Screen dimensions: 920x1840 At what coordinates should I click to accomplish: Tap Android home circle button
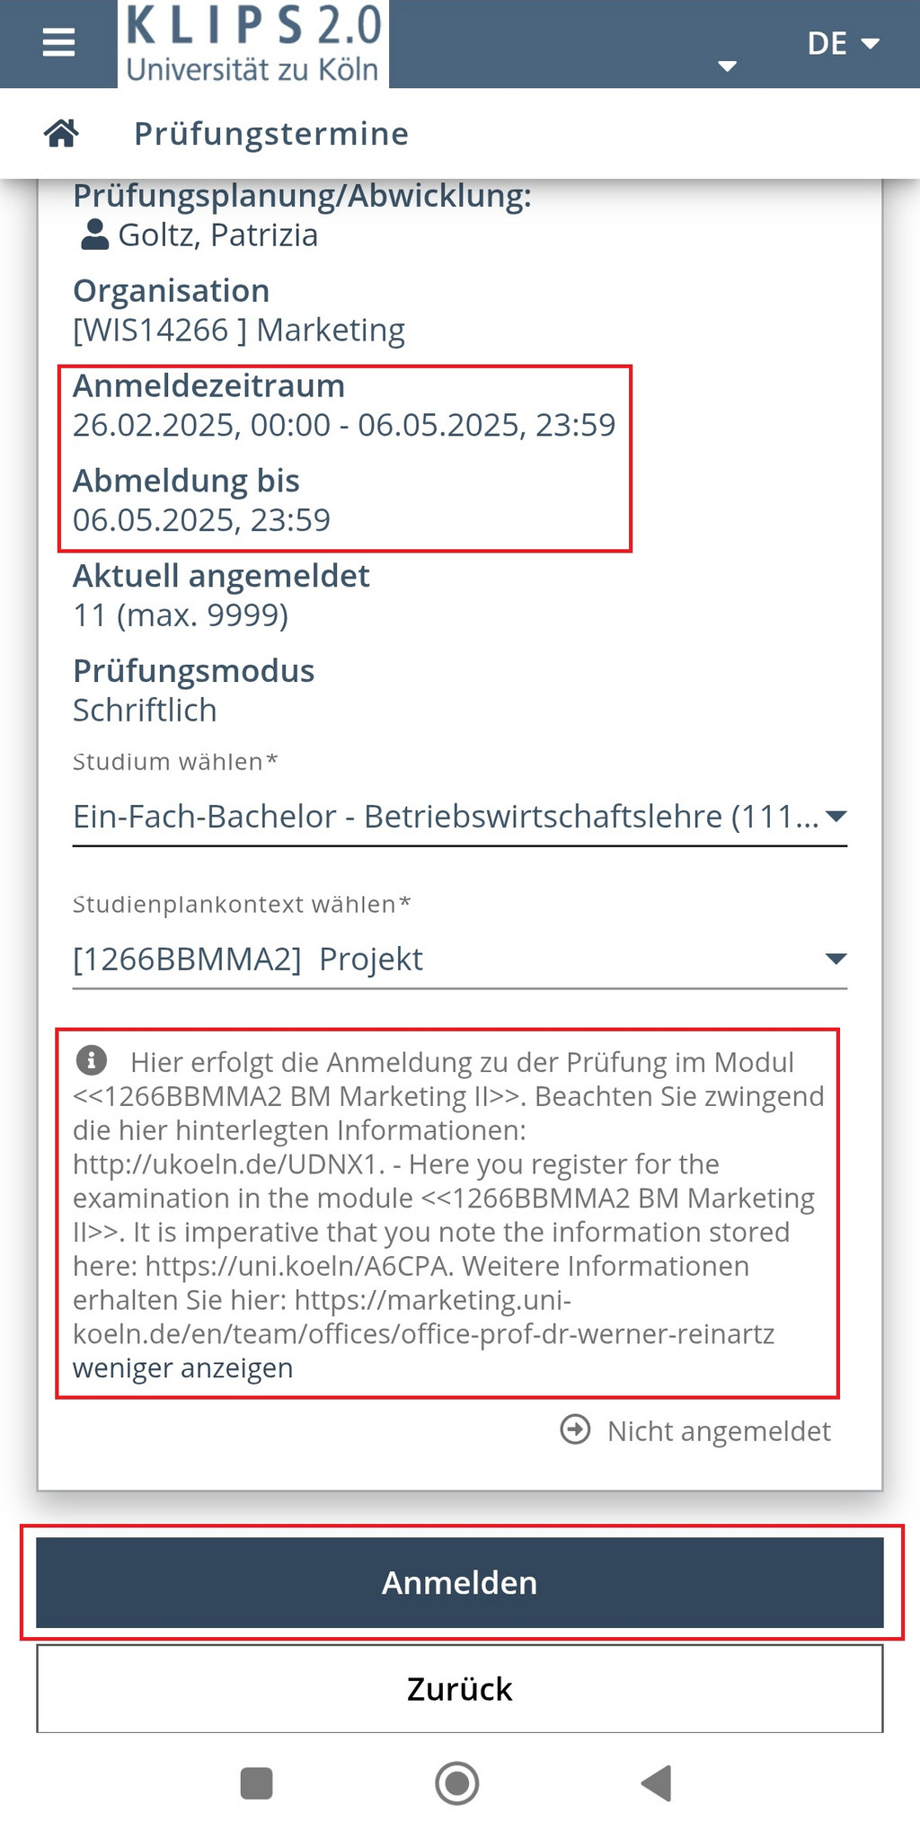[457, 1783]
